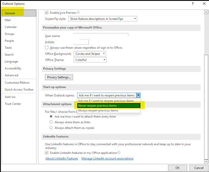Image resolution: width=209 pixels, height=172 pixels.
Task: Open About LinkedIn Features link
Action: click(x=62, y=158)
